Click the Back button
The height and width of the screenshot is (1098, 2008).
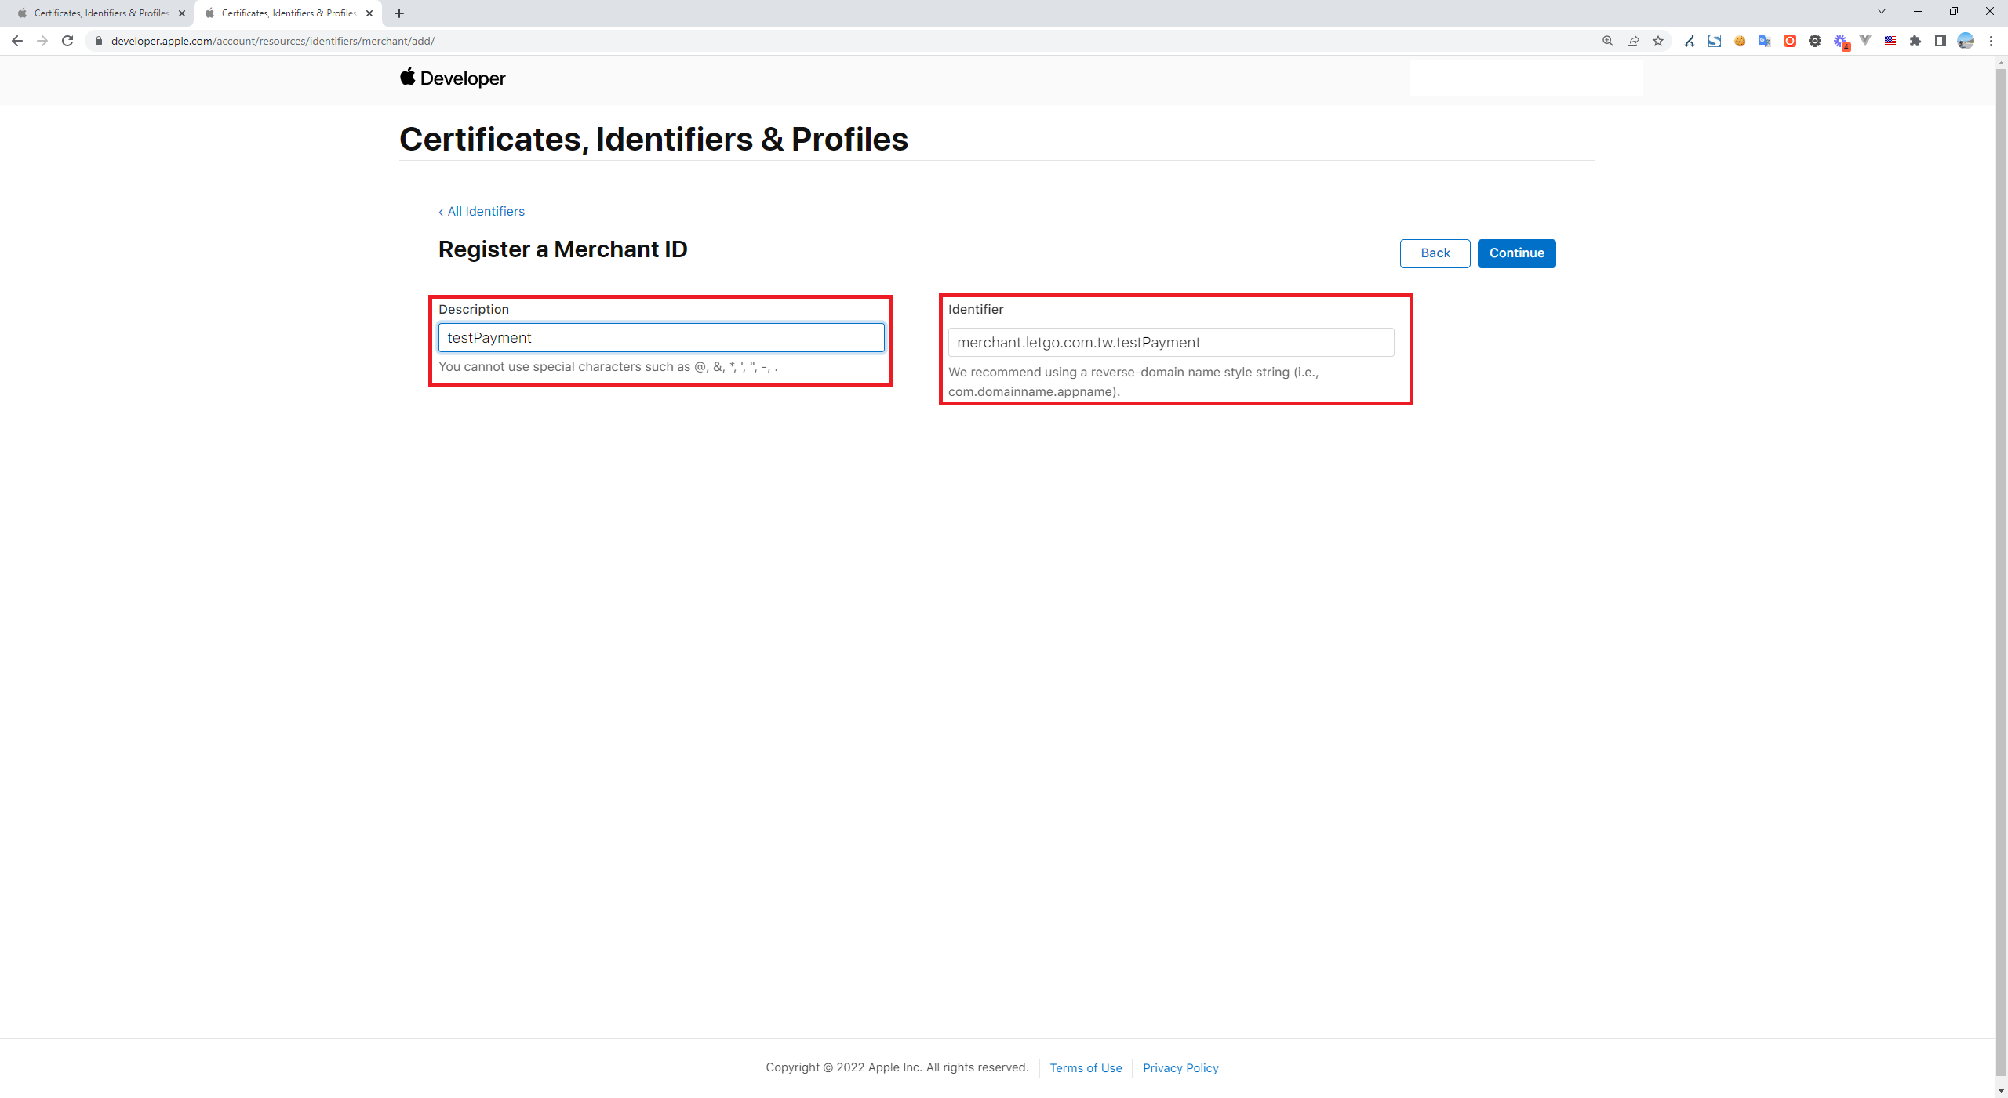click(x=1435, y=253)
